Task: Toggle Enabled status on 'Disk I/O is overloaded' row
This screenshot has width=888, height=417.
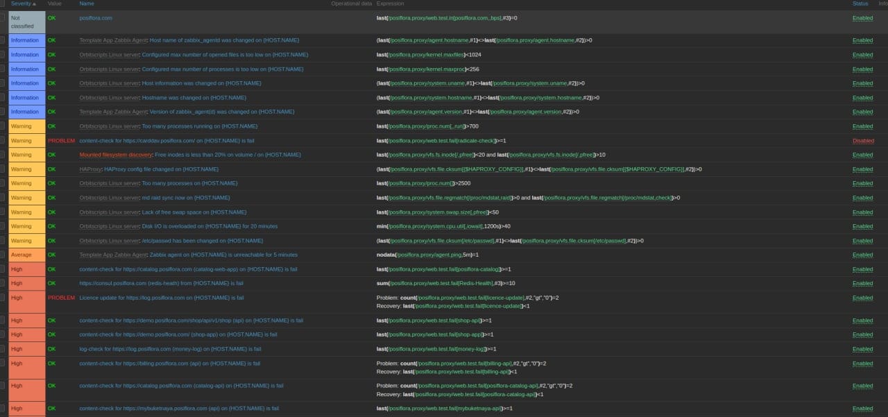Action: (863, 226)
